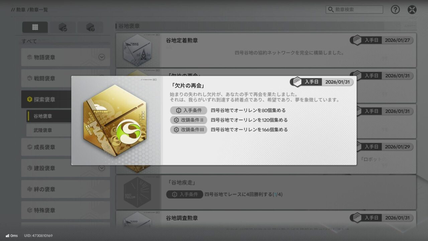This screenshot has width=428, height=241.
Task: Click the 改鋳条件 III badge
Action: [x=189, y=130]
